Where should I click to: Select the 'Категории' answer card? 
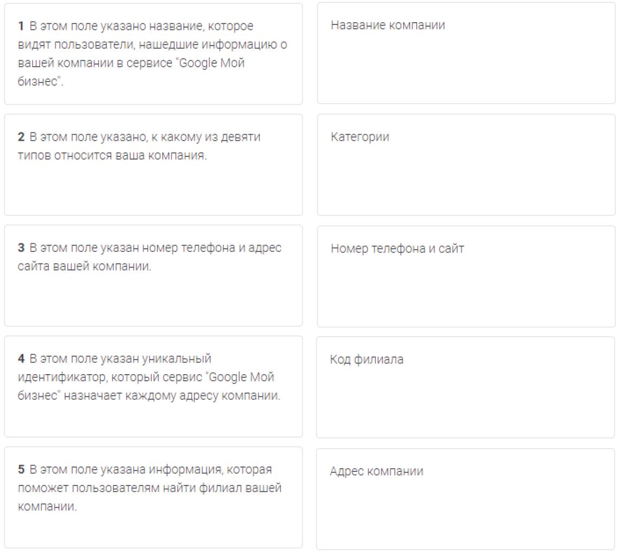point(466,165)
